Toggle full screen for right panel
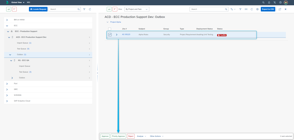Viewport: 294px width, 140px height. click(280, 9)
